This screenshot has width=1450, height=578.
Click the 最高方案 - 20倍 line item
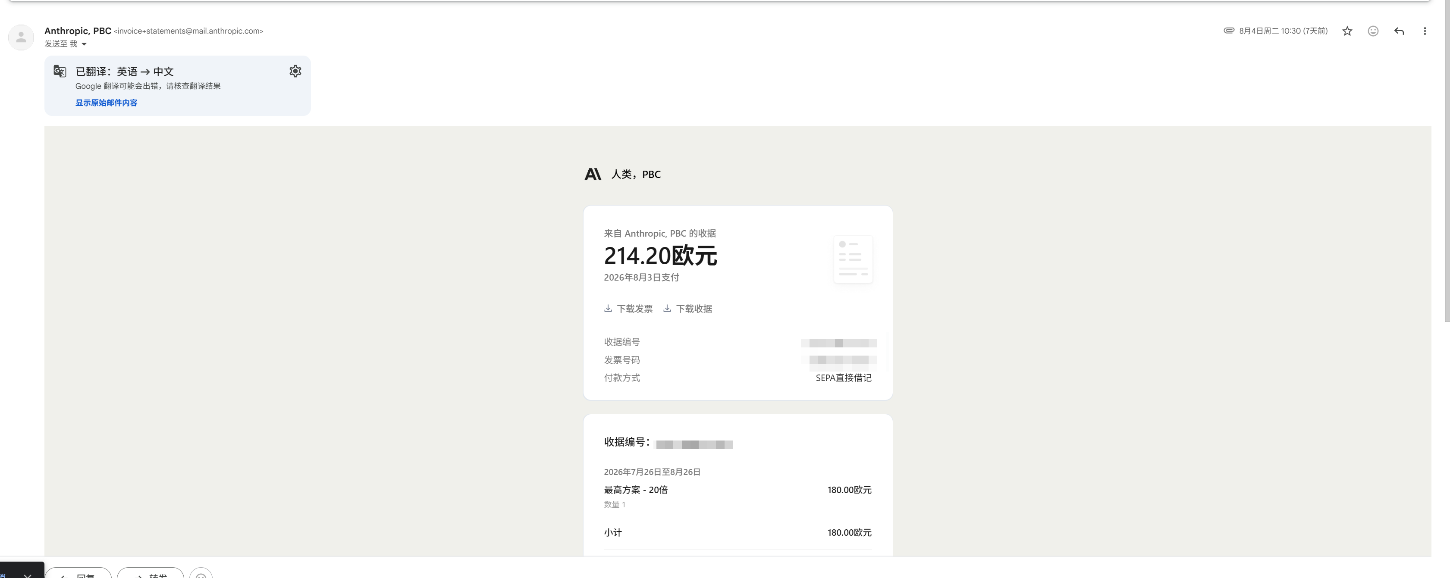click(x=635, y=490)
